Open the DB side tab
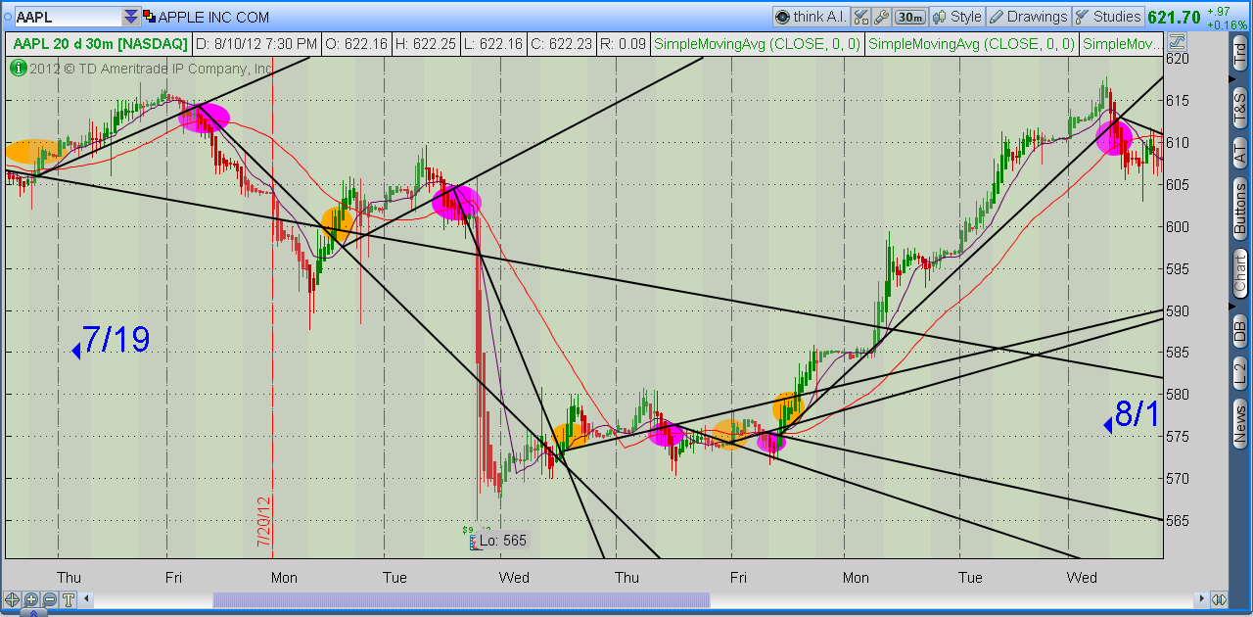 click(x=1240, y=330)
